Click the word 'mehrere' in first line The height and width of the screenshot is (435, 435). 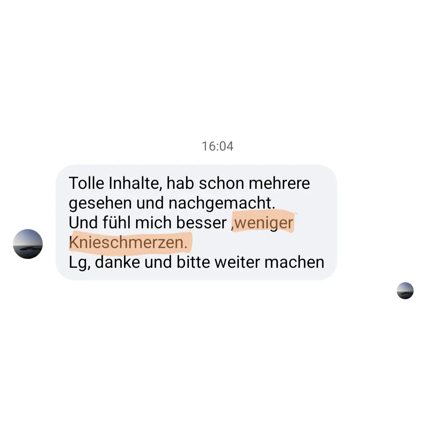point(279,183)
